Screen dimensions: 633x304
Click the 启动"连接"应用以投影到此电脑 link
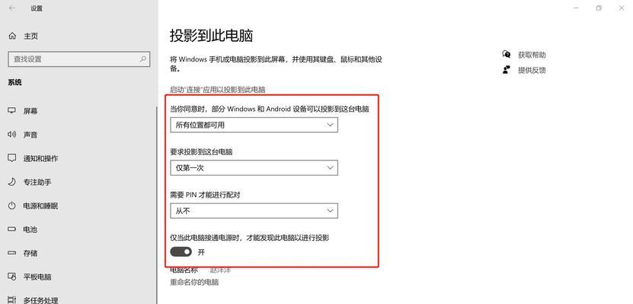click(218, 90)
